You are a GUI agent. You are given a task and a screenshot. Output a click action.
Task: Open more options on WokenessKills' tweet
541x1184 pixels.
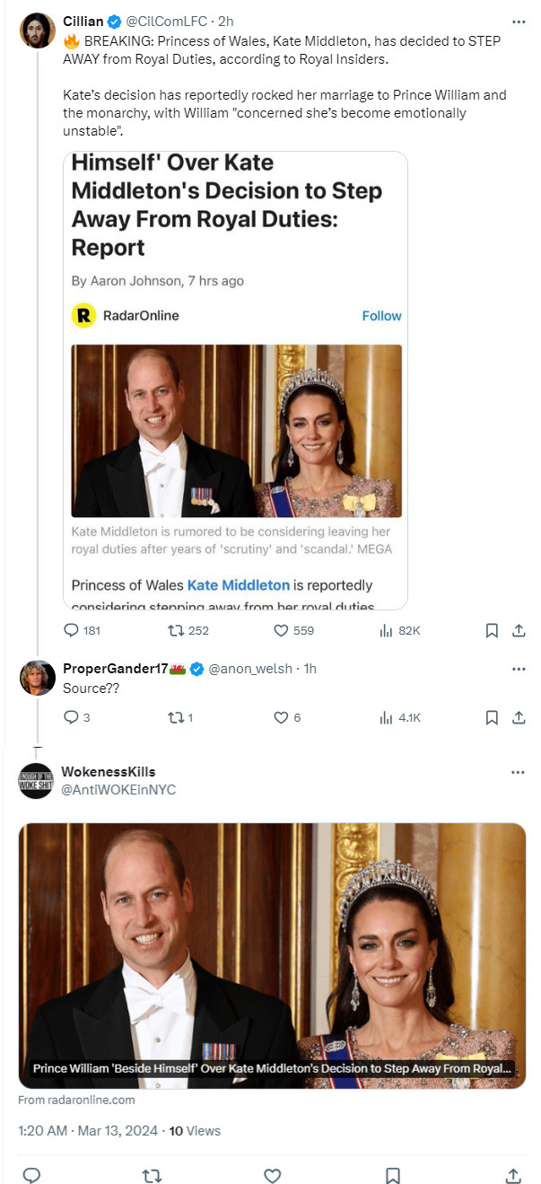(518, 772)
